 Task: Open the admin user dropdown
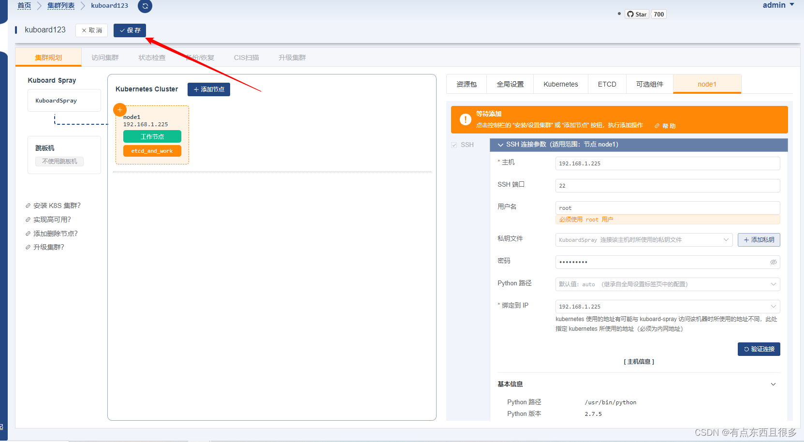[x=778, y=5]
